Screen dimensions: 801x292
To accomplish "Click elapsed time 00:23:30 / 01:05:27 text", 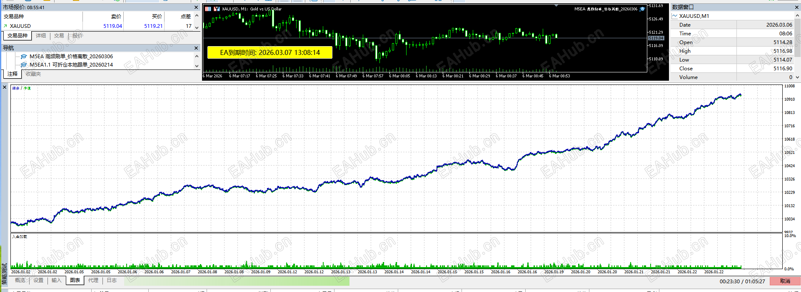I will [x=742, y=282].
